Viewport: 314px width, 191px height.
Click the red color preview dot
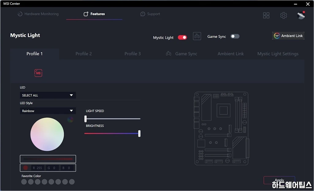pos(25,168)
